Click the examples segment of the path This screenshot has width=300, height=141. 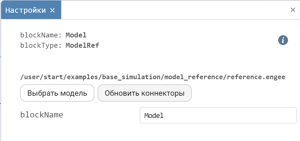(85, 77)
